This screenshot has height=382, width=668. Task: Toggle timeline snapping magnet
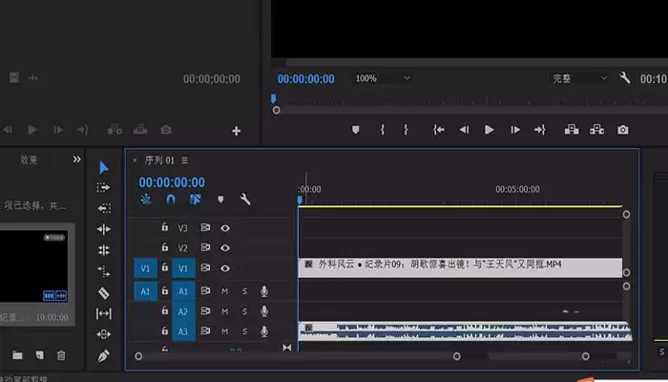(x=171, y=200)
